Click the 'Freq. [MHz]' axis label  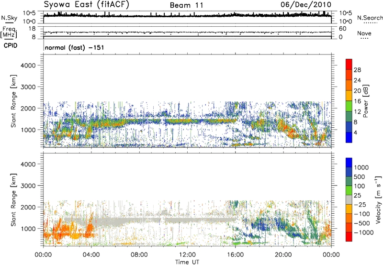click(x=9, y=33)
